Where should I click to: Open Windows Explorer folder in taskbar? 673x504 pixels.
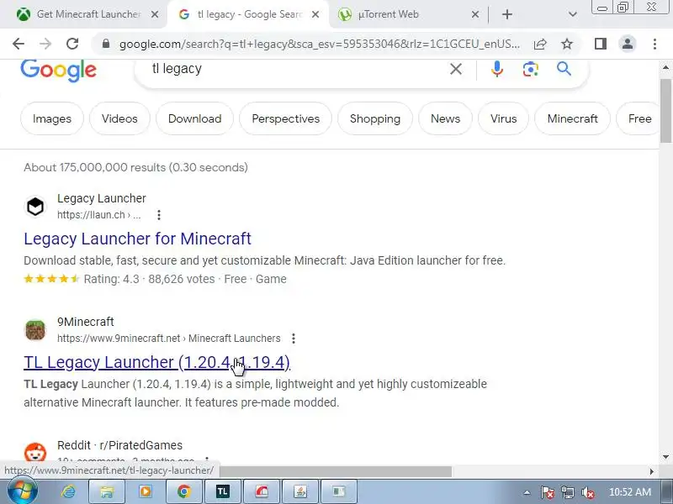point(107,491)
